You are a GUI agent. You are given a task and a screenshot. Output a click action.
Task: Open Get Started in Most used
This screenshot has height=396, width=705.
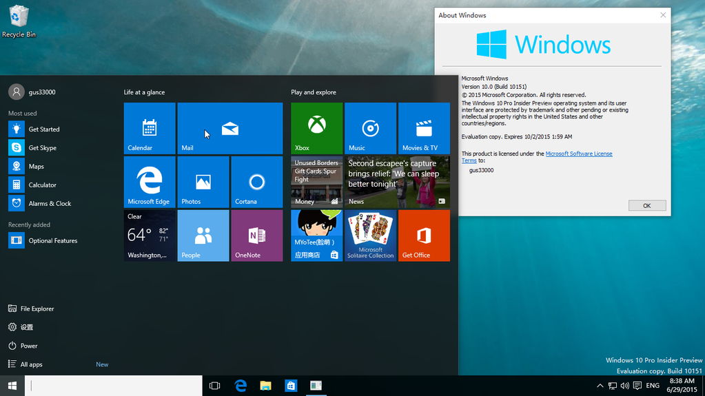[59, 129]
